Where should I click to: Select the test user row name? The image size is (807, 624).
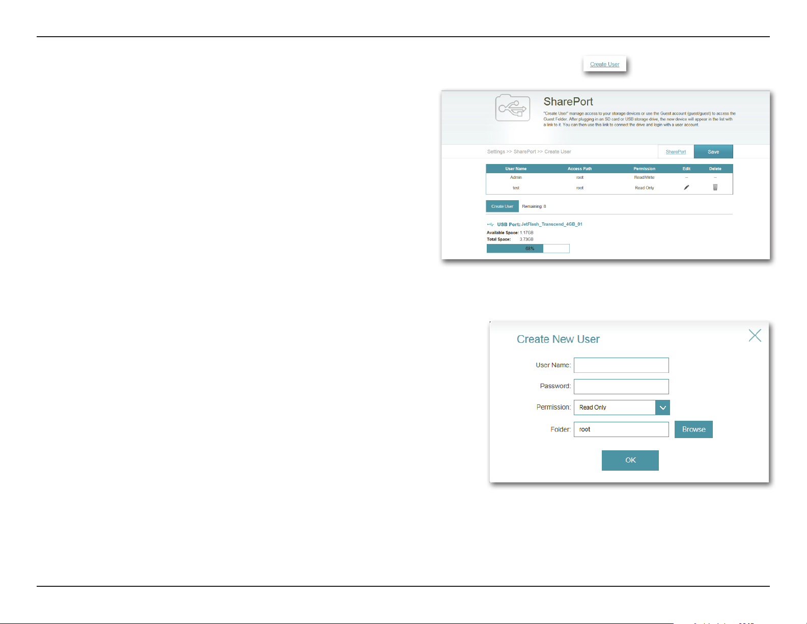click(x=516, y=188)
